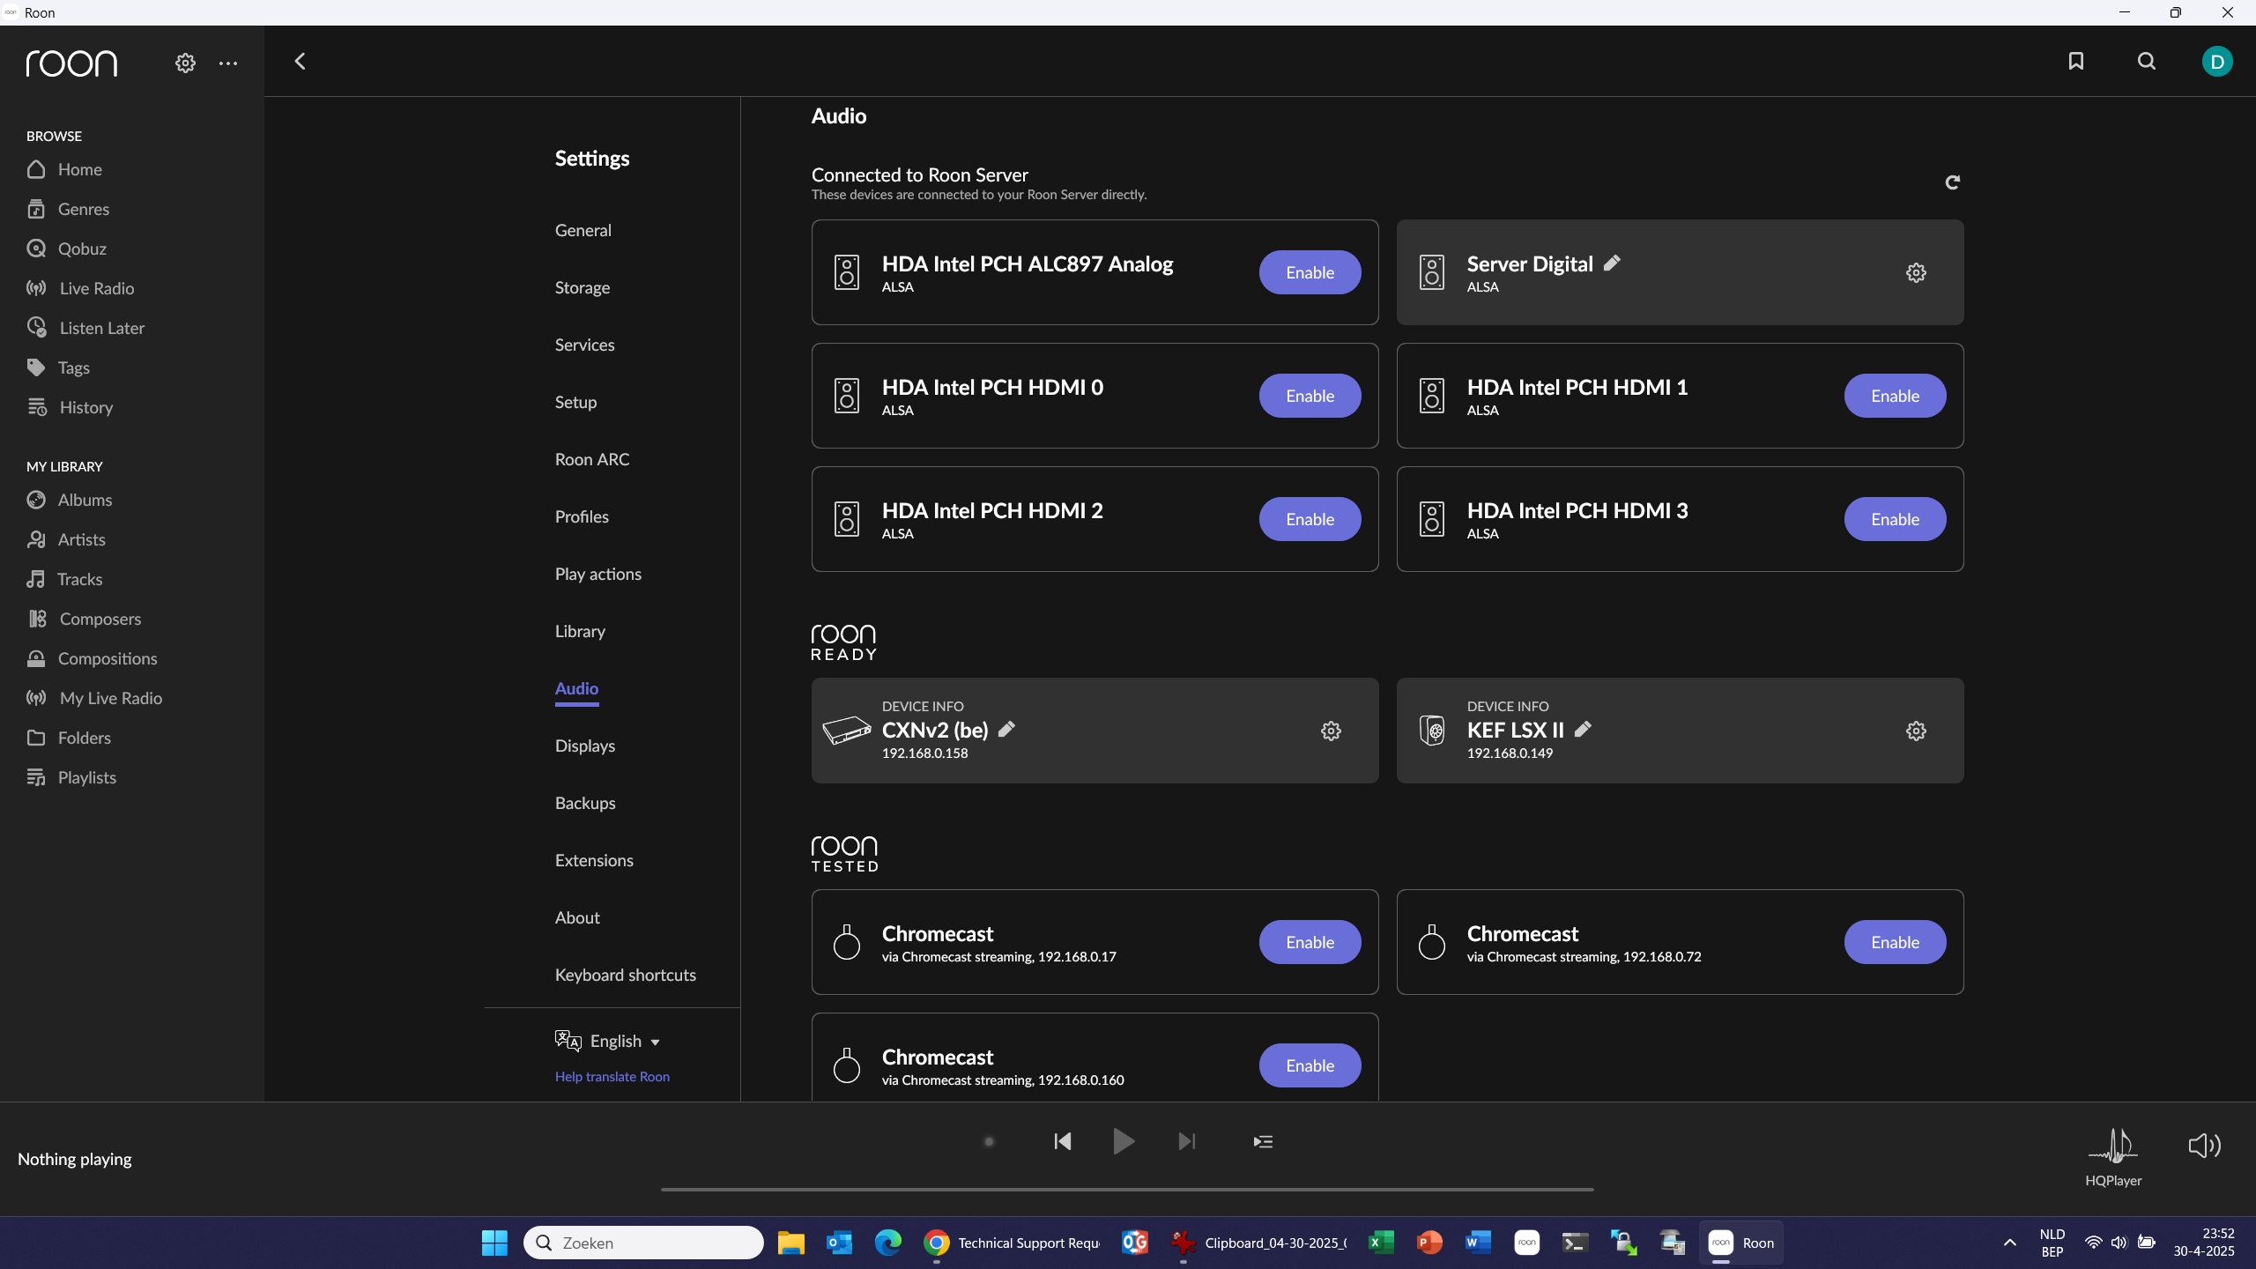The image size is (2256, 1269).
Task: Open Backups settings
Action: [584, 803]
